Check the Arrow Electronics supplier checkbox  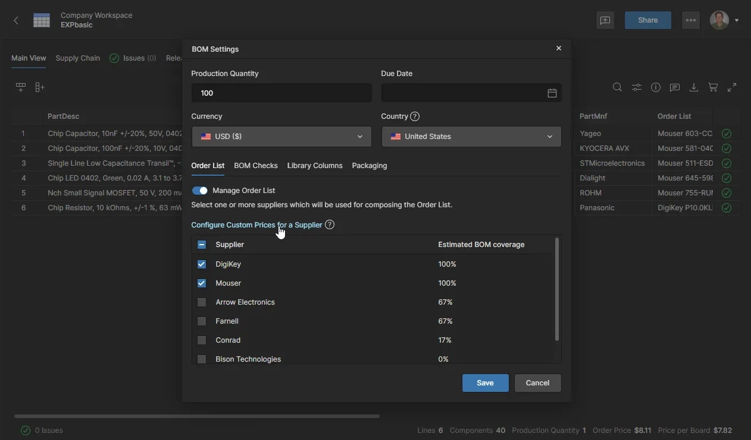click(202, 302)
